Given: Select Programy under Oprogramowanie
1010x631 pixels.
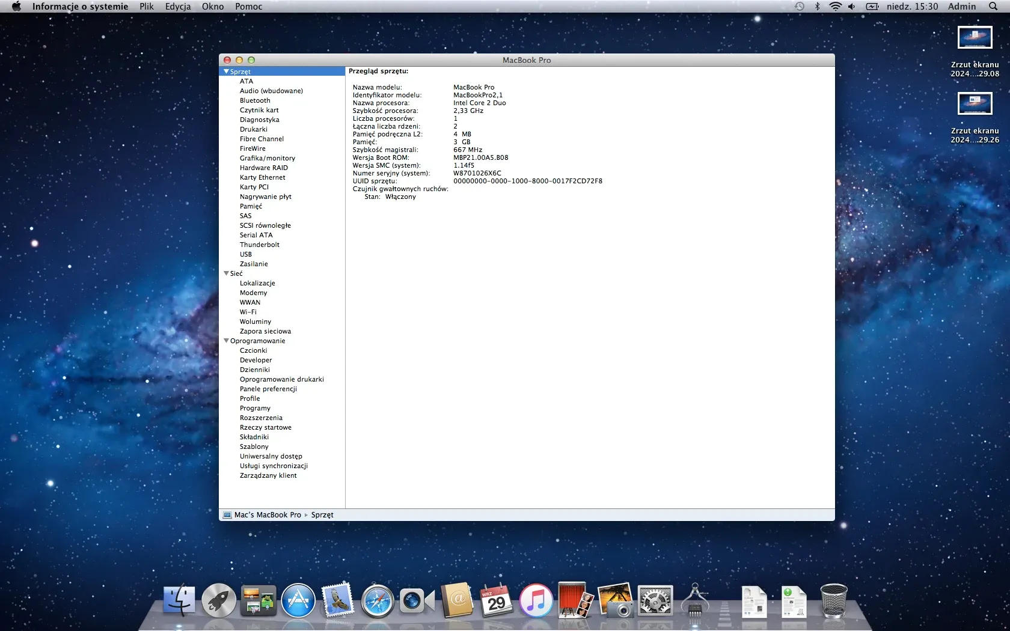Looking at the screenshot, I should point(255,408).
